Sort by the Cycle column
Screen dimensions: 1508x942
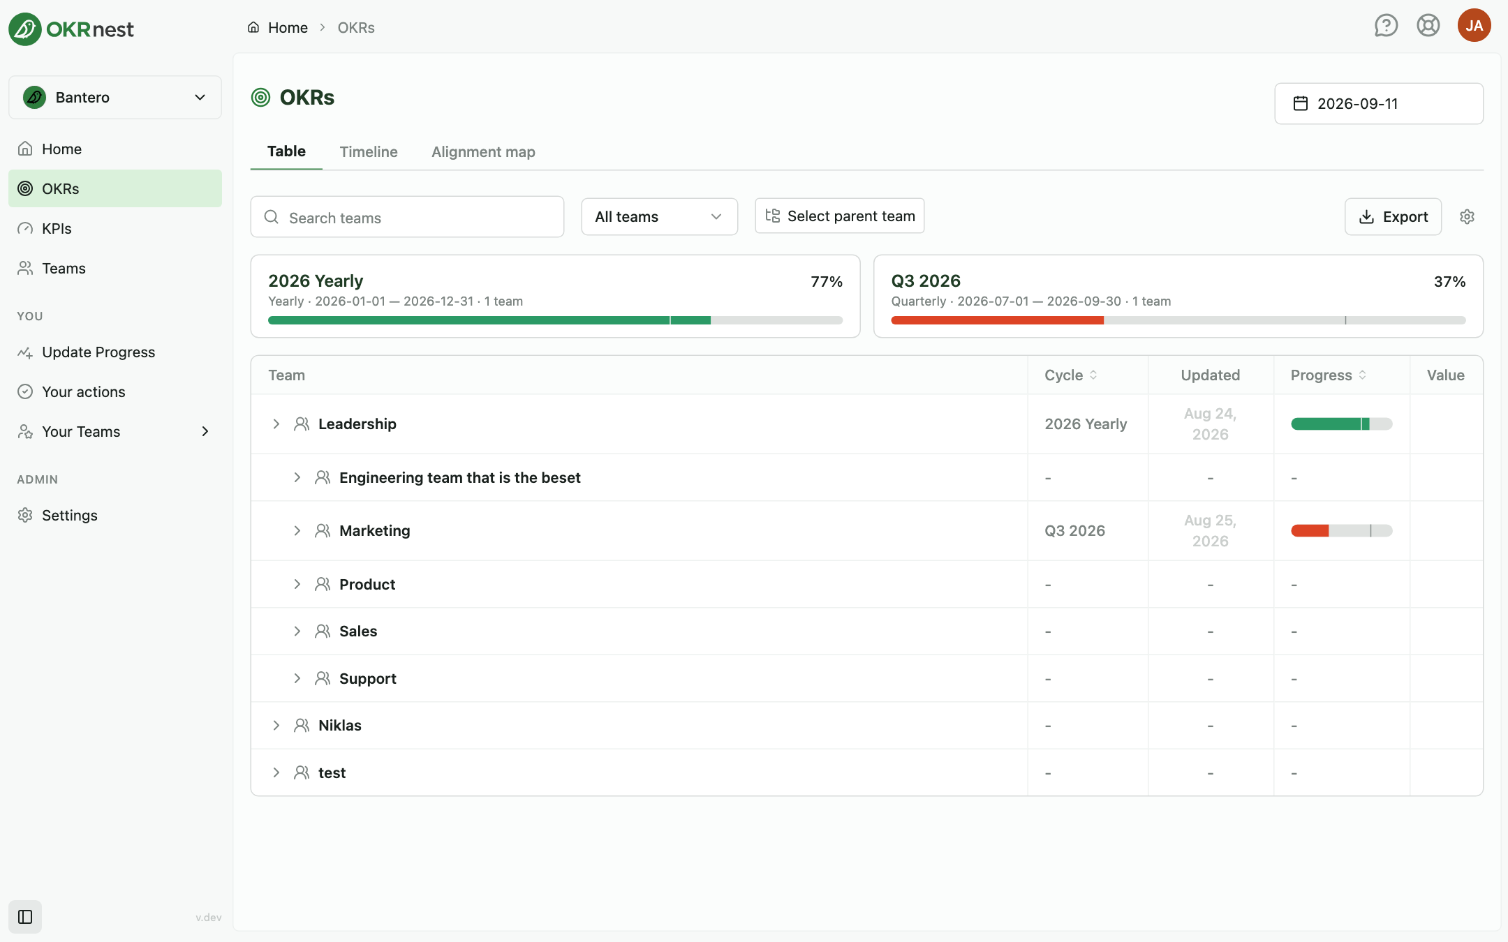(1071, 375)
